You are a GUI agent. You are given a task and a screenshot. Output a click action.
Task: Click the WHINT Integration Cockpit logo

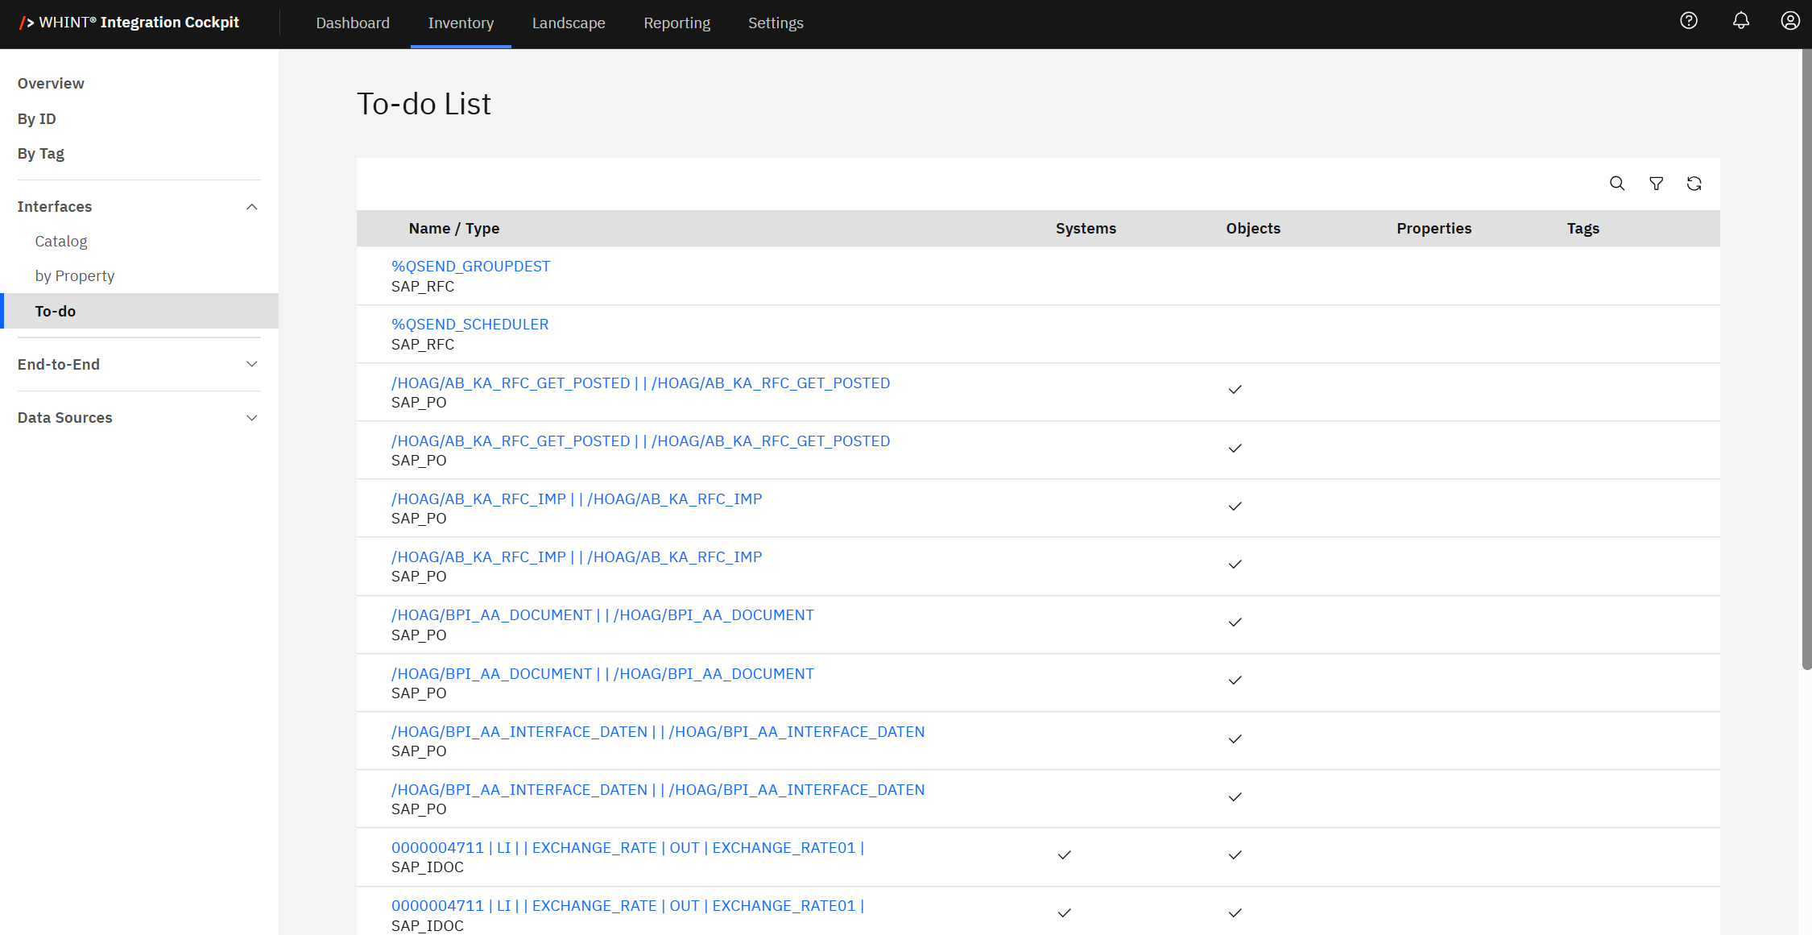tap(129, 23)
